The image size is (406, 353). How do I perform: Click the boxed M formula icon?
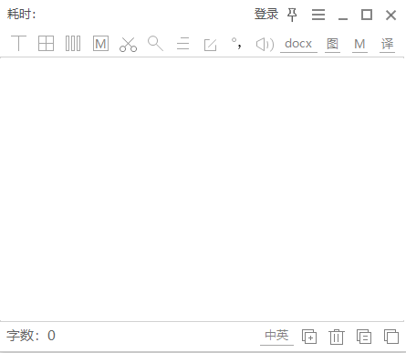tap(100, 44)
